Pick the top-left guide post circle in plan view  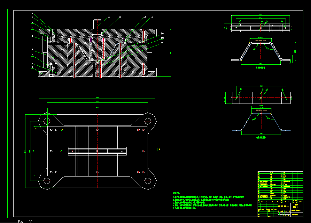coord(47,121)
